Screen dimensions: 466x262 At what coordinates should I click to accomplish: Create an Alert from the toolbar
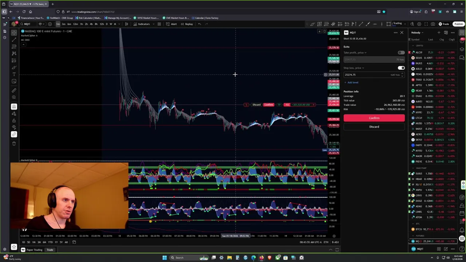tap(171, 24)
